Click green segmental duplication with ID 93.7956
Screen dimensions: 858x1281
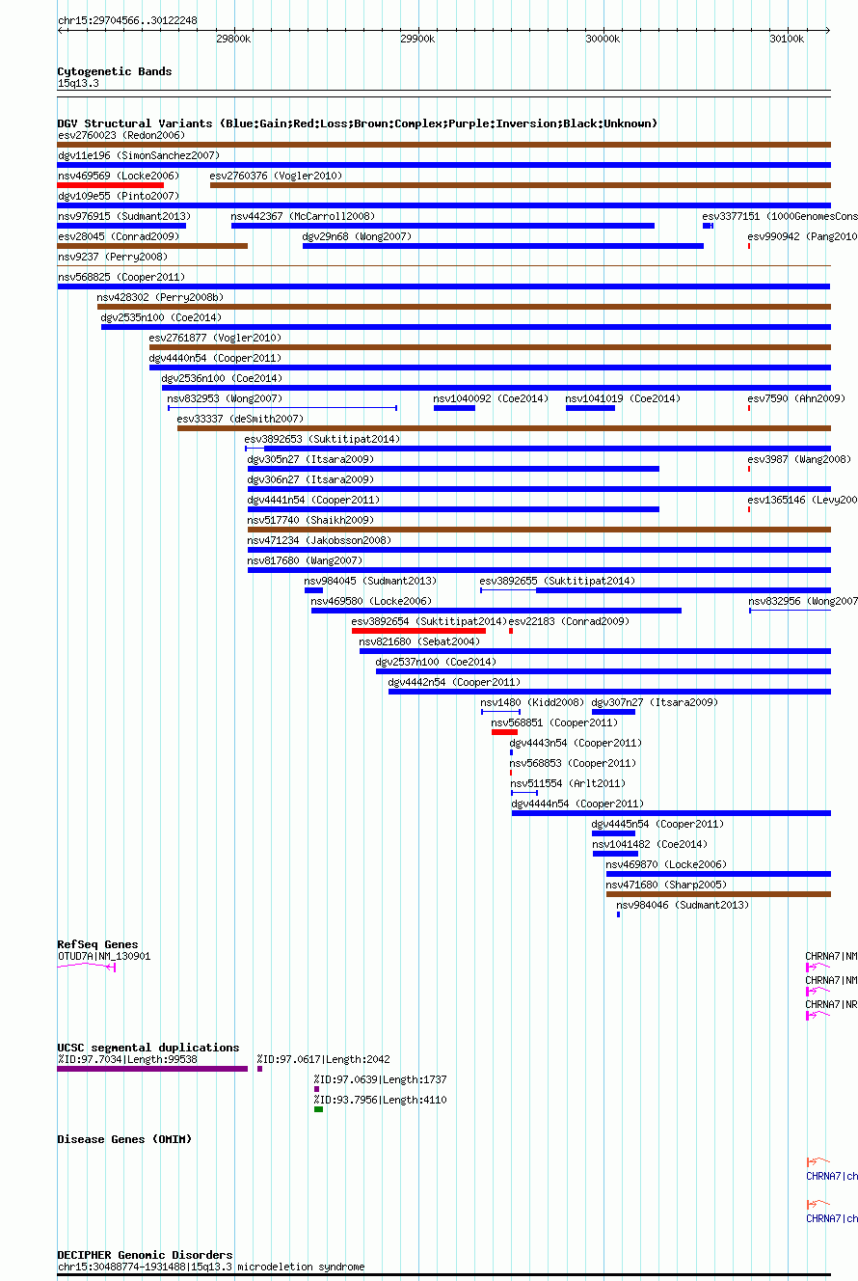(x=318, y=1109)
